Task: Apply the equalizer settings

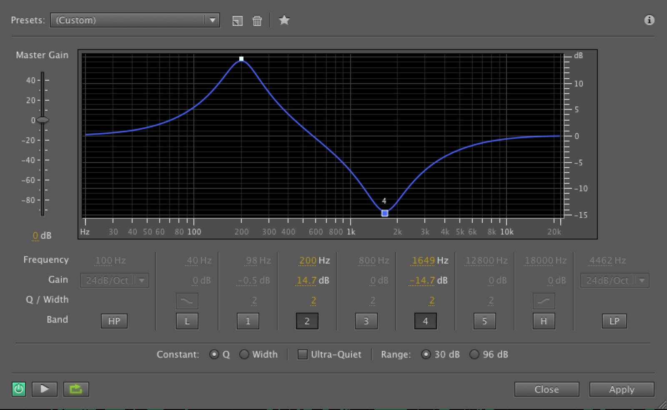Action: tap(621, 389)
